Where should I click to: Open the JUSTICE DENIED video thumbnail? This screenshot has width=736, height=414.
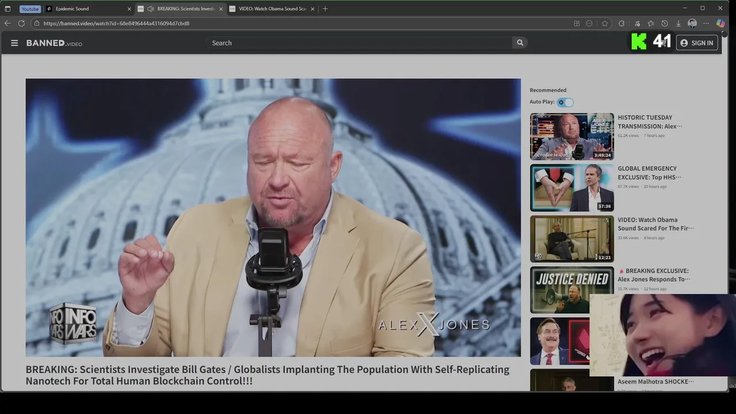click(x=572, y=290)
